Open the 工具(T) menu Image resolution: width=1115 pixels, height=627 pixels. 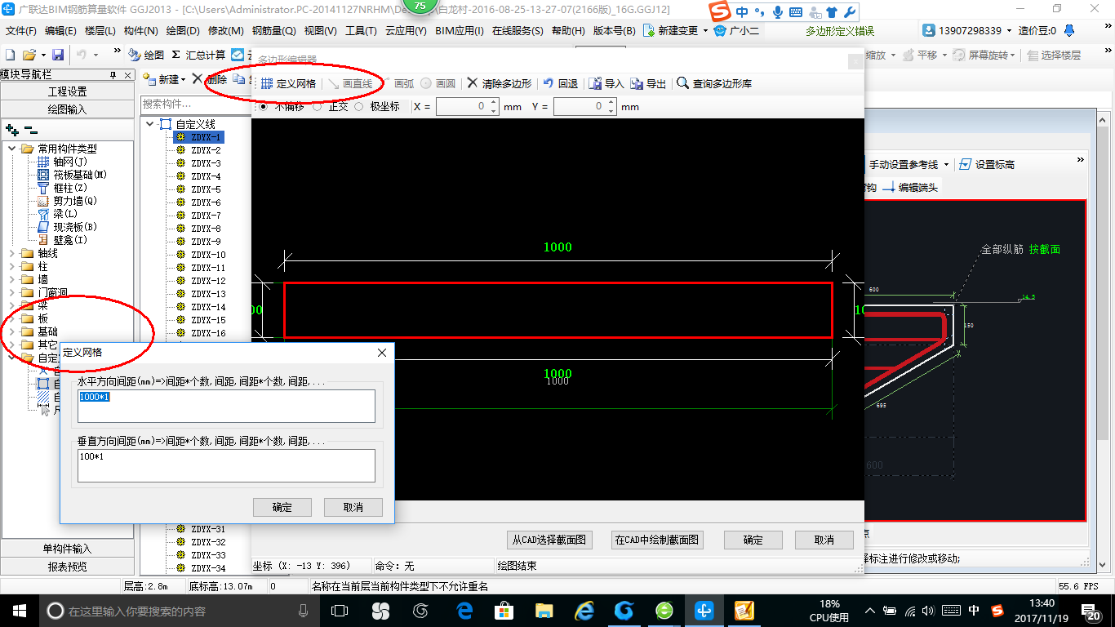[x=361, y=30]
